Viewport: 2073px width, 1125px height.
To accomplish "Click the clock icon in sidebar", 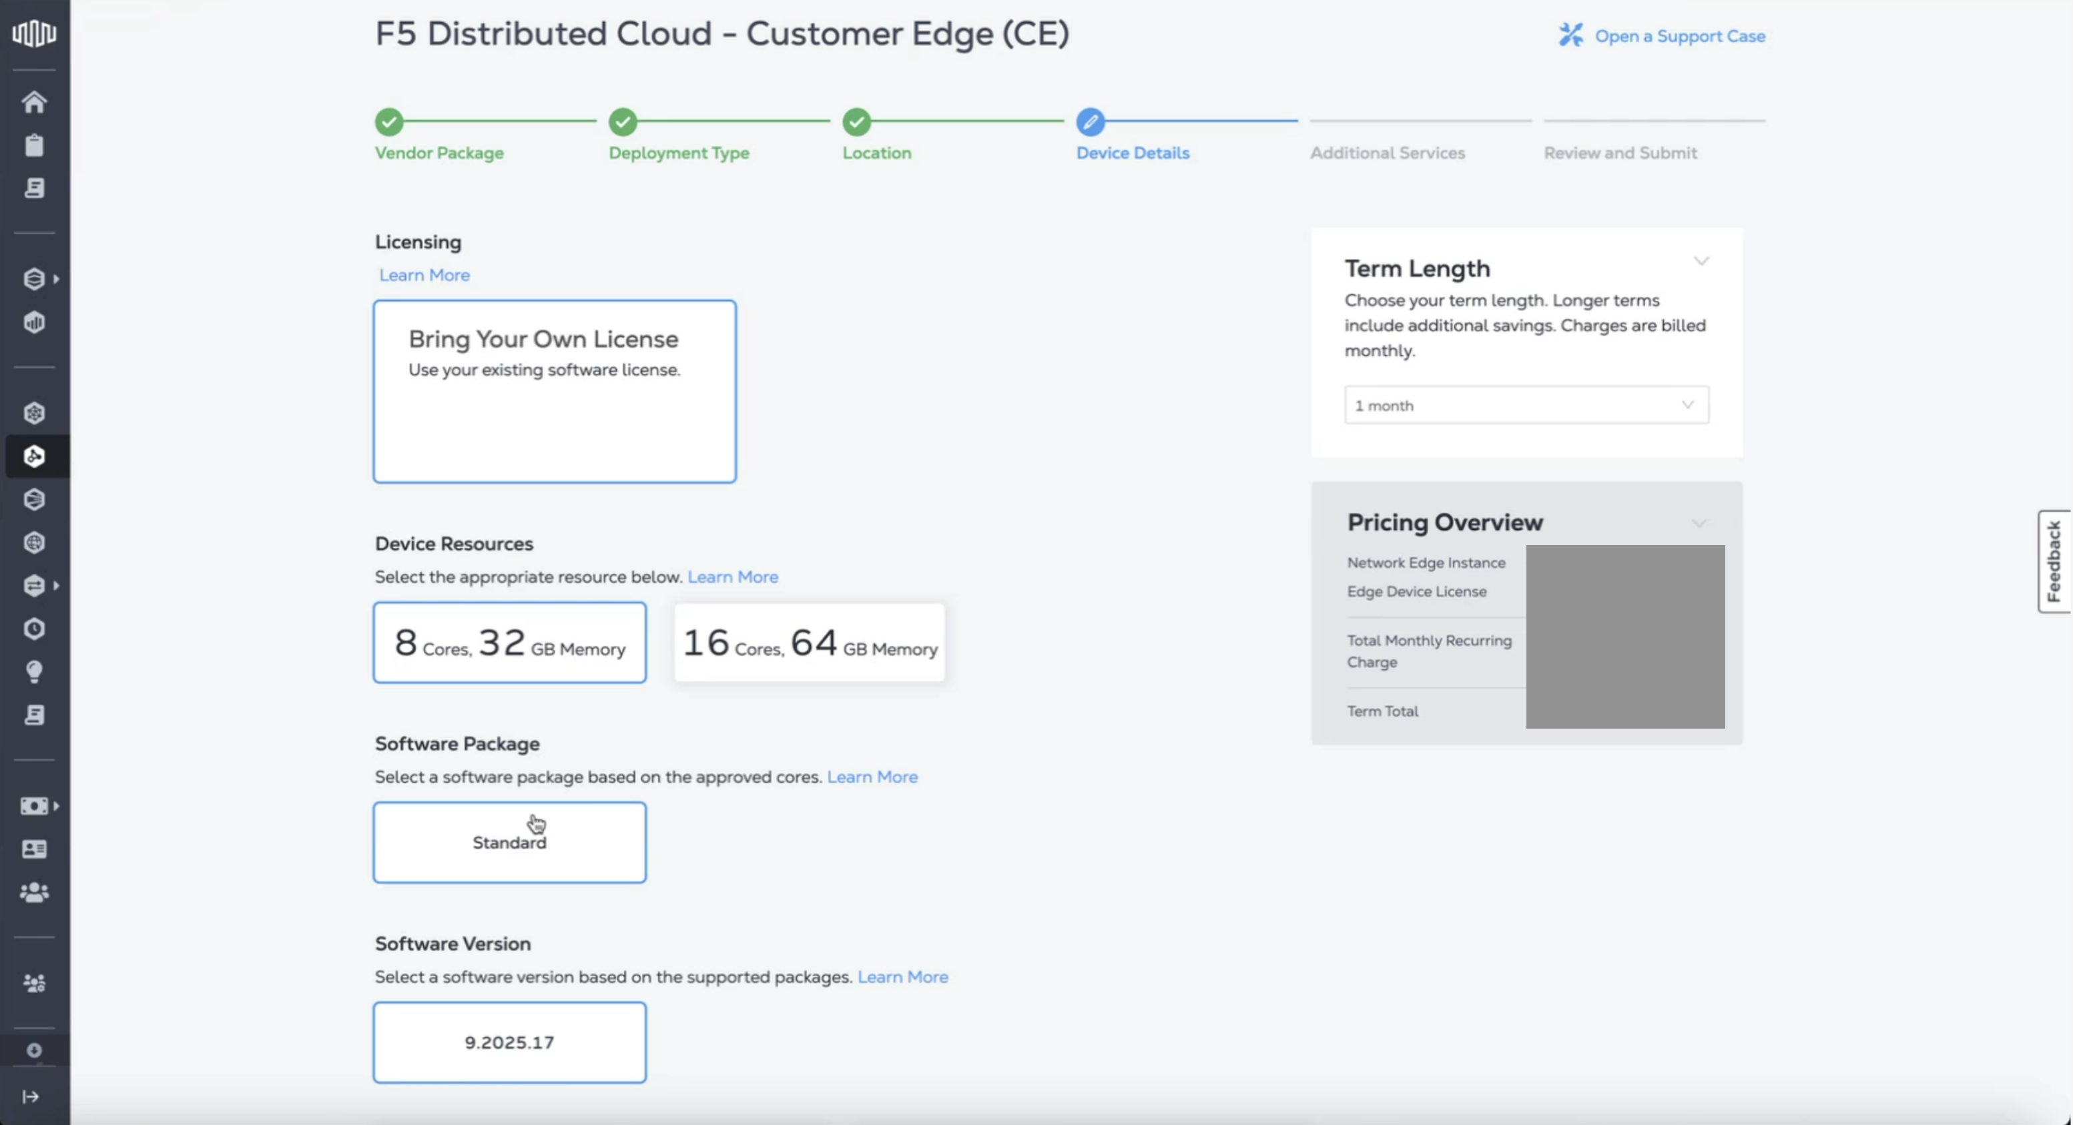I will [x=34, y=629].
